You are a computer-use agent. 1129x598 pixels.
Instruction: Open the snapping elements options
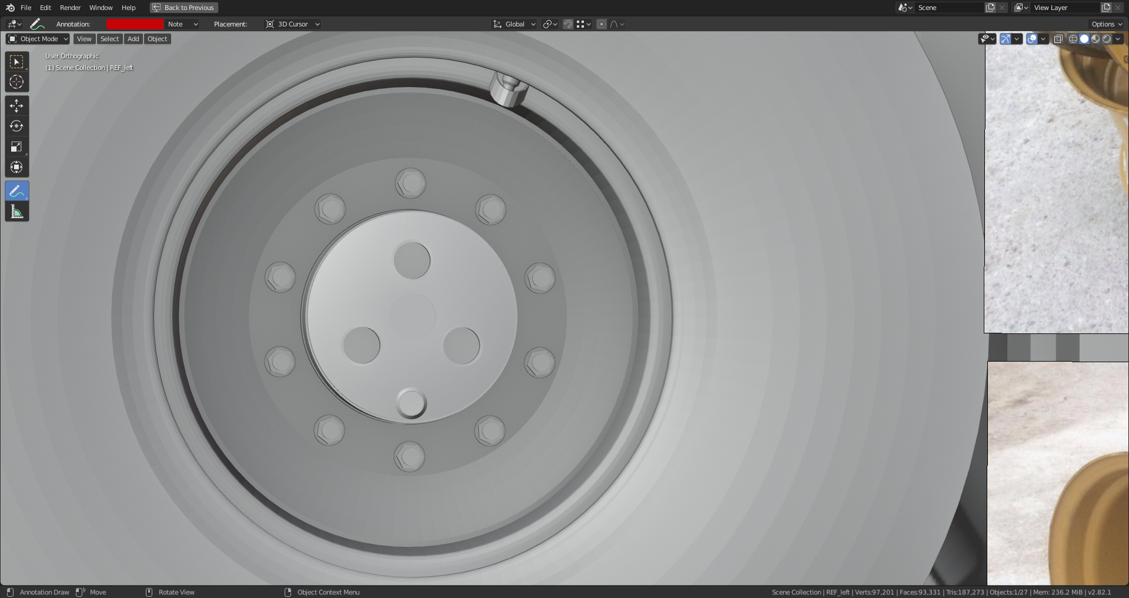click(584, 24)
